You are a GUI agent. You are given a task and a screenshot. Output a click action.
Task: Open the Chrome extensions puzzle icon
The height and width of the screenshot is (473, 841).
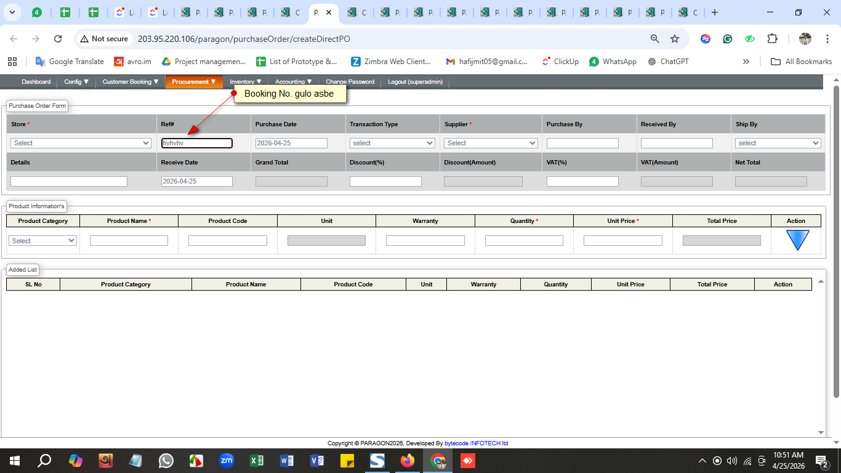(772, 39)
